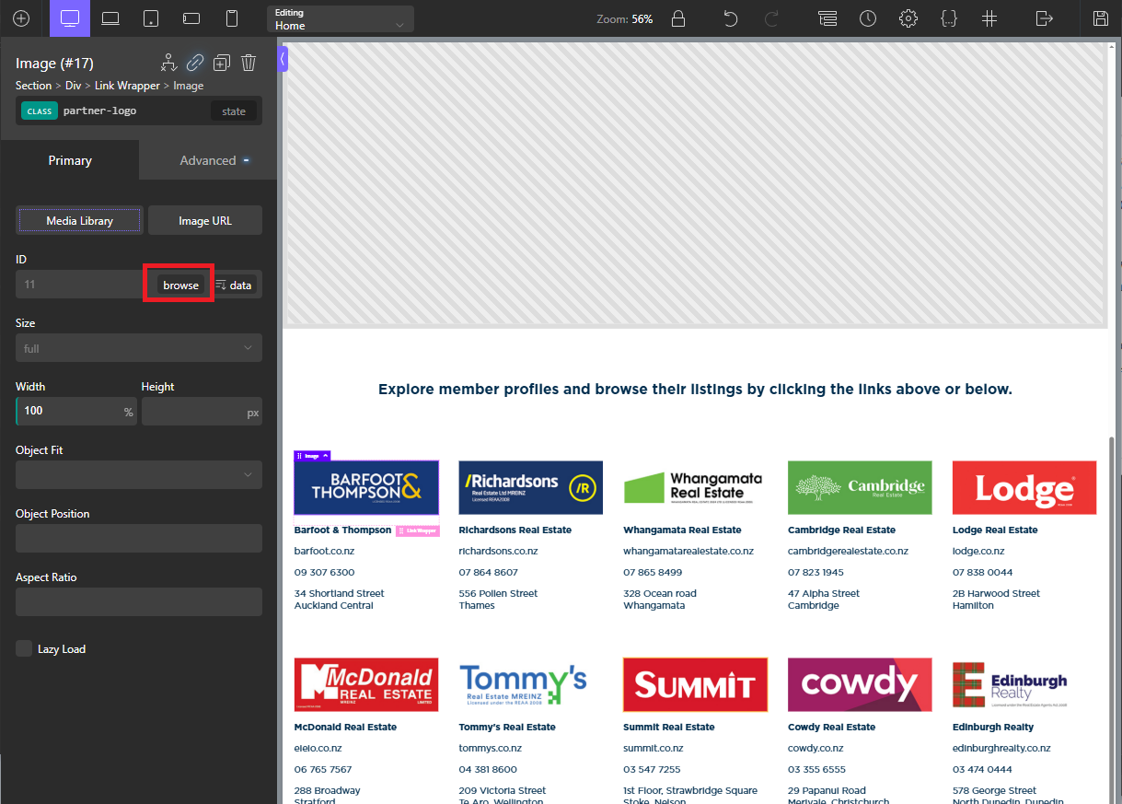This screenshot has height=804, width=1122.
Task: Click the purple Image label tag on canvas
Action: click(312, 456)
